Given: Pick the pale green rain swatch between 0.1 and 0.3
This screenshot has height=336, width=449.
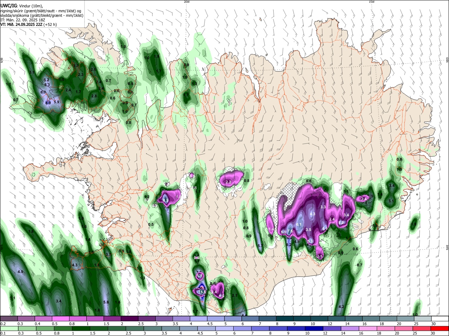Looking at the screenshot, I should tap(9, 328).
